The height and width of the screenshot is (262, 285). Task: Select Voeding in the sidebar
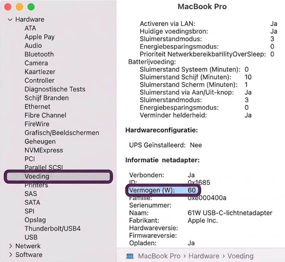click(x=58, y=176)
